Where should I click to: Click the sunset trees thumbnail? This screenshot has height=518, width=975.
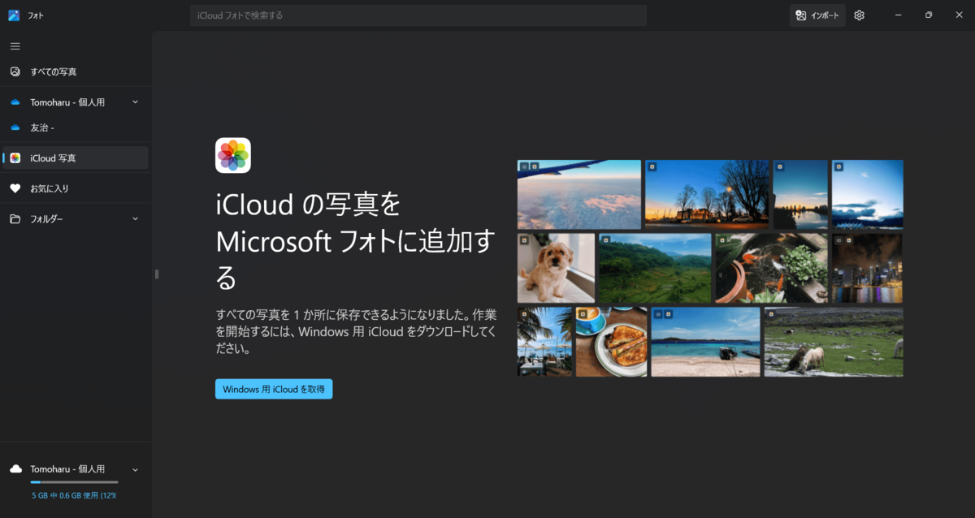click(707, 194)
